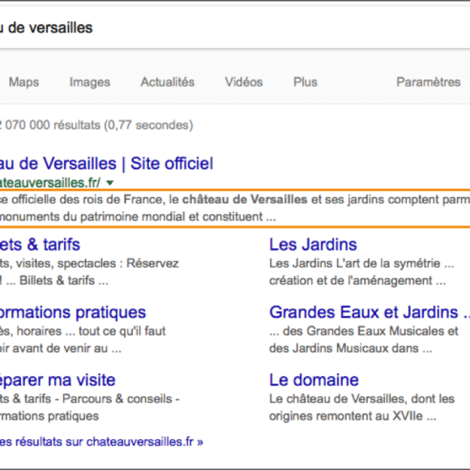470x470 pixels.
Task: Open the 'Le domaine' sitelink
Action: tap(314, 380)
